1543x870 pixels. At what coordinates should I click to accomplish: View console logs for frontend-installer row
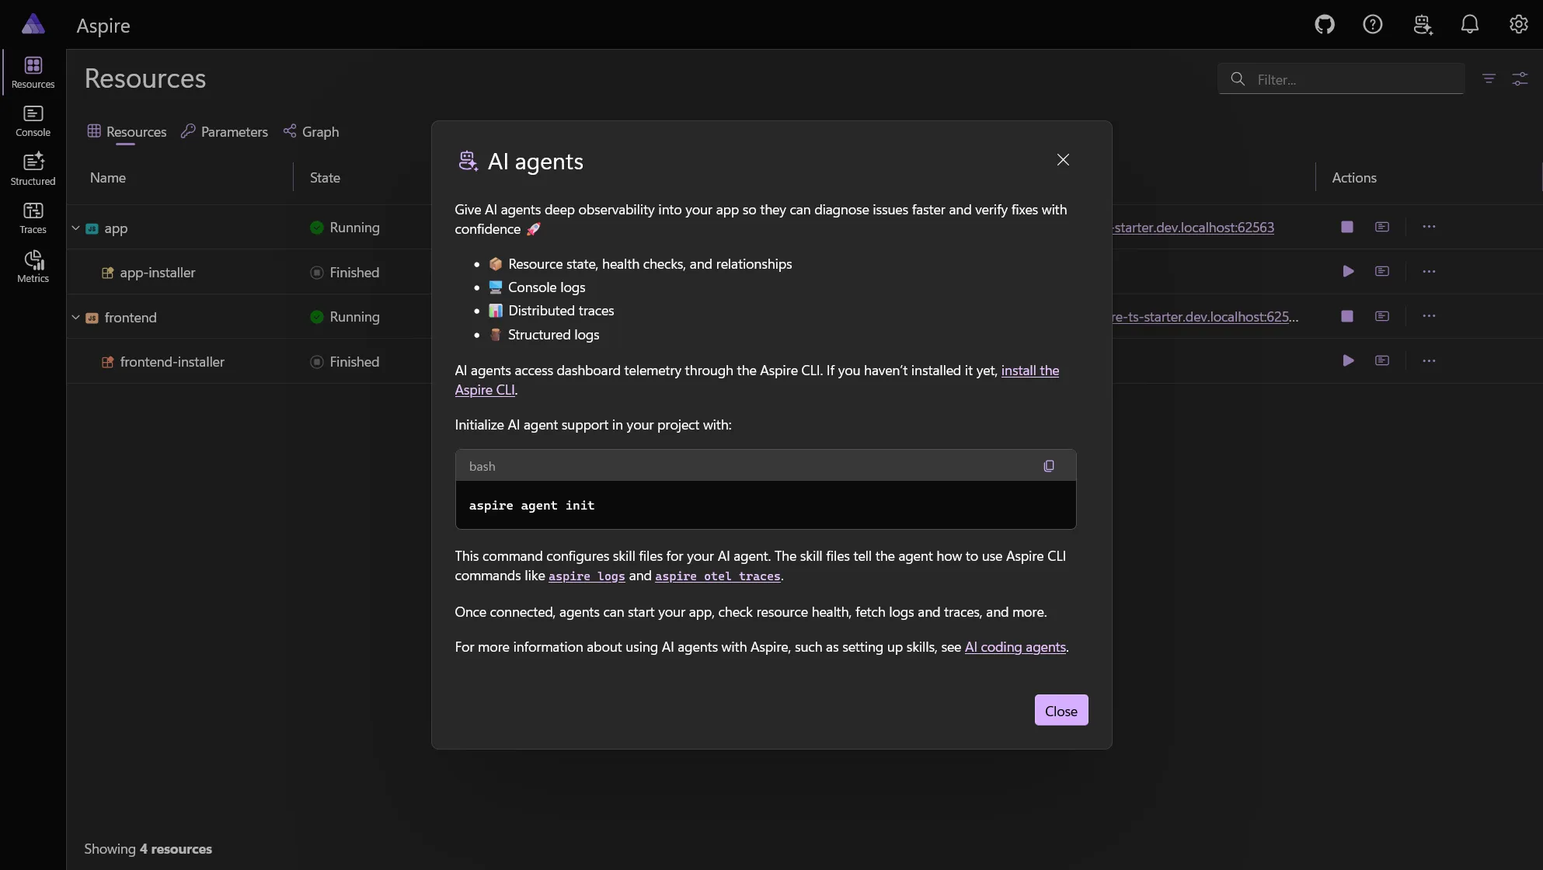point(1382,360)
